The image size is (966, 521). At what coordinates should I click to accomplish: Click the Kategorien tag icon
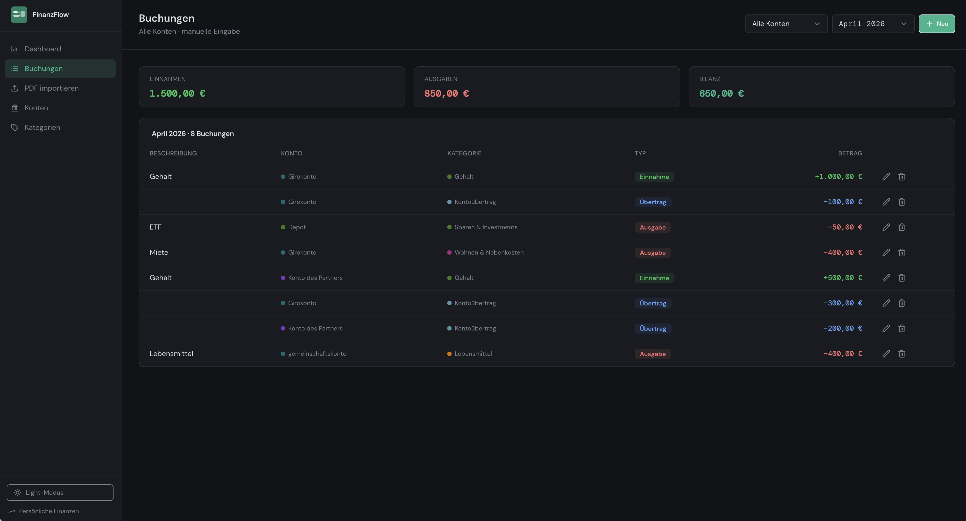15,127
